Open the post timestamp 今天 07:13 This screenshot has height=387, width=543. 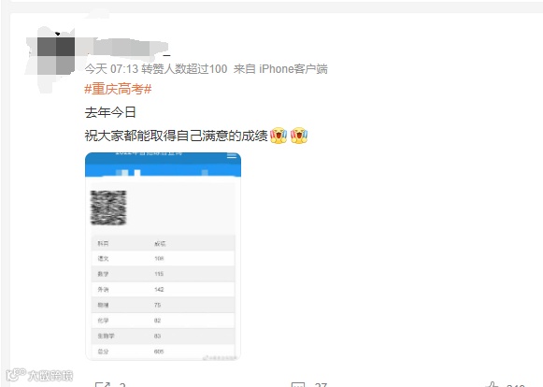pos(111,69)
